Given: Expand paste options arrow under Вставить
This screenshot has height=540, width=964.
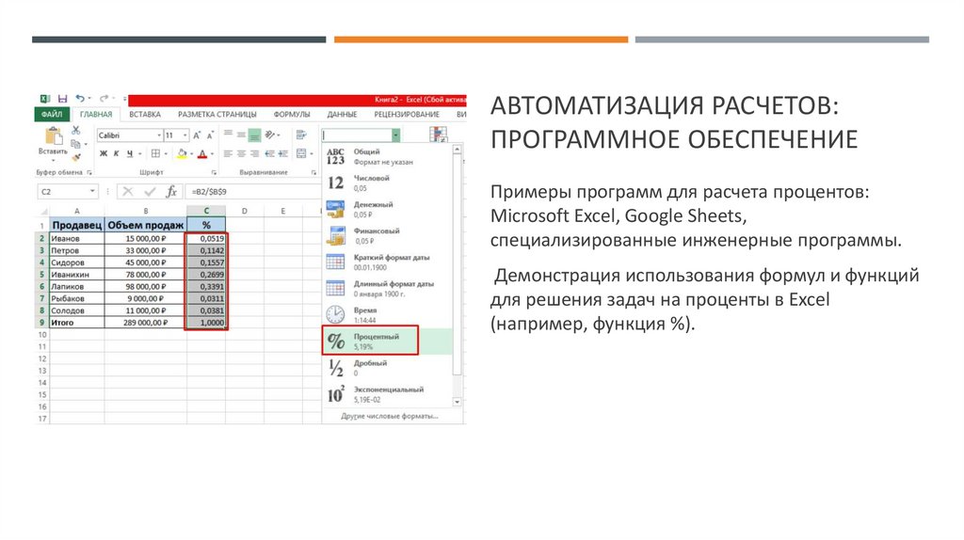Looking at the screenshot, I should [54, 160].
